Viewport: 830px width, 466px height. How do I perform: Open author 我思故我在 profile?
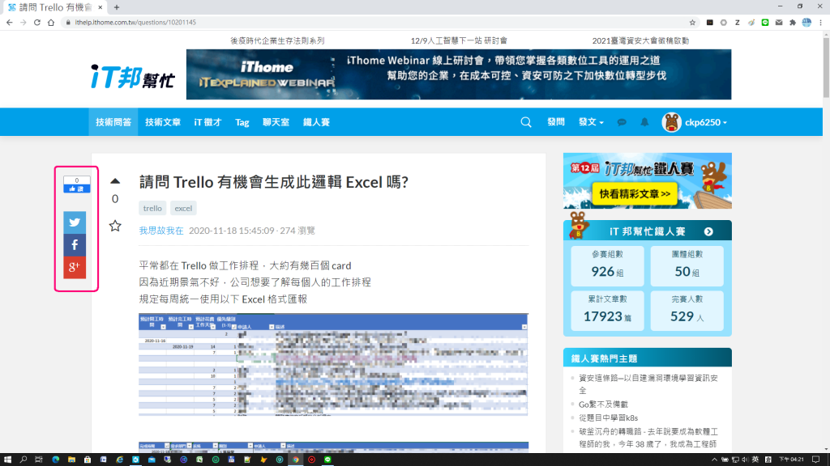click(x=161, y=231)
